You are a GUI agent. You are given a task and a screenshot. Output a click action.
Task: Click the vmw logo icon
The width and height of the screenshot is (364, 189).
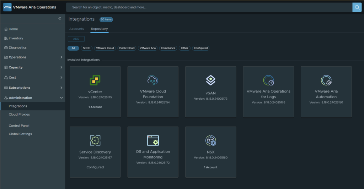coord(7,7)
